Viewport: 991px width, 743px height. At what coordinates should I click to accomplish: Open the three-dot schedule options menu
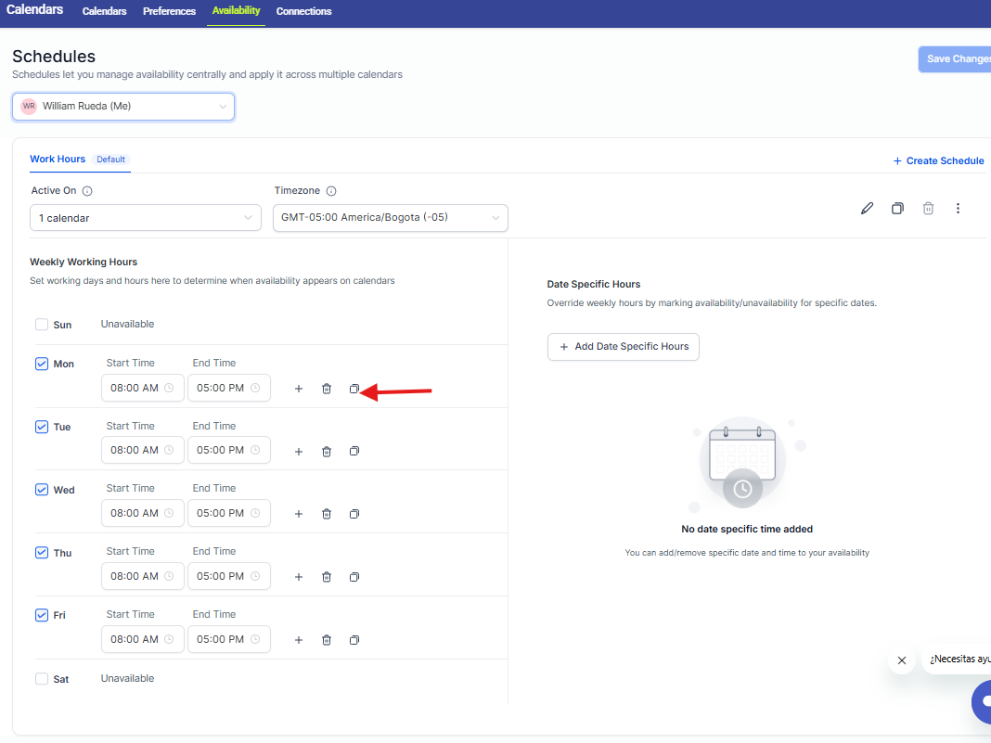click(958, 209)
